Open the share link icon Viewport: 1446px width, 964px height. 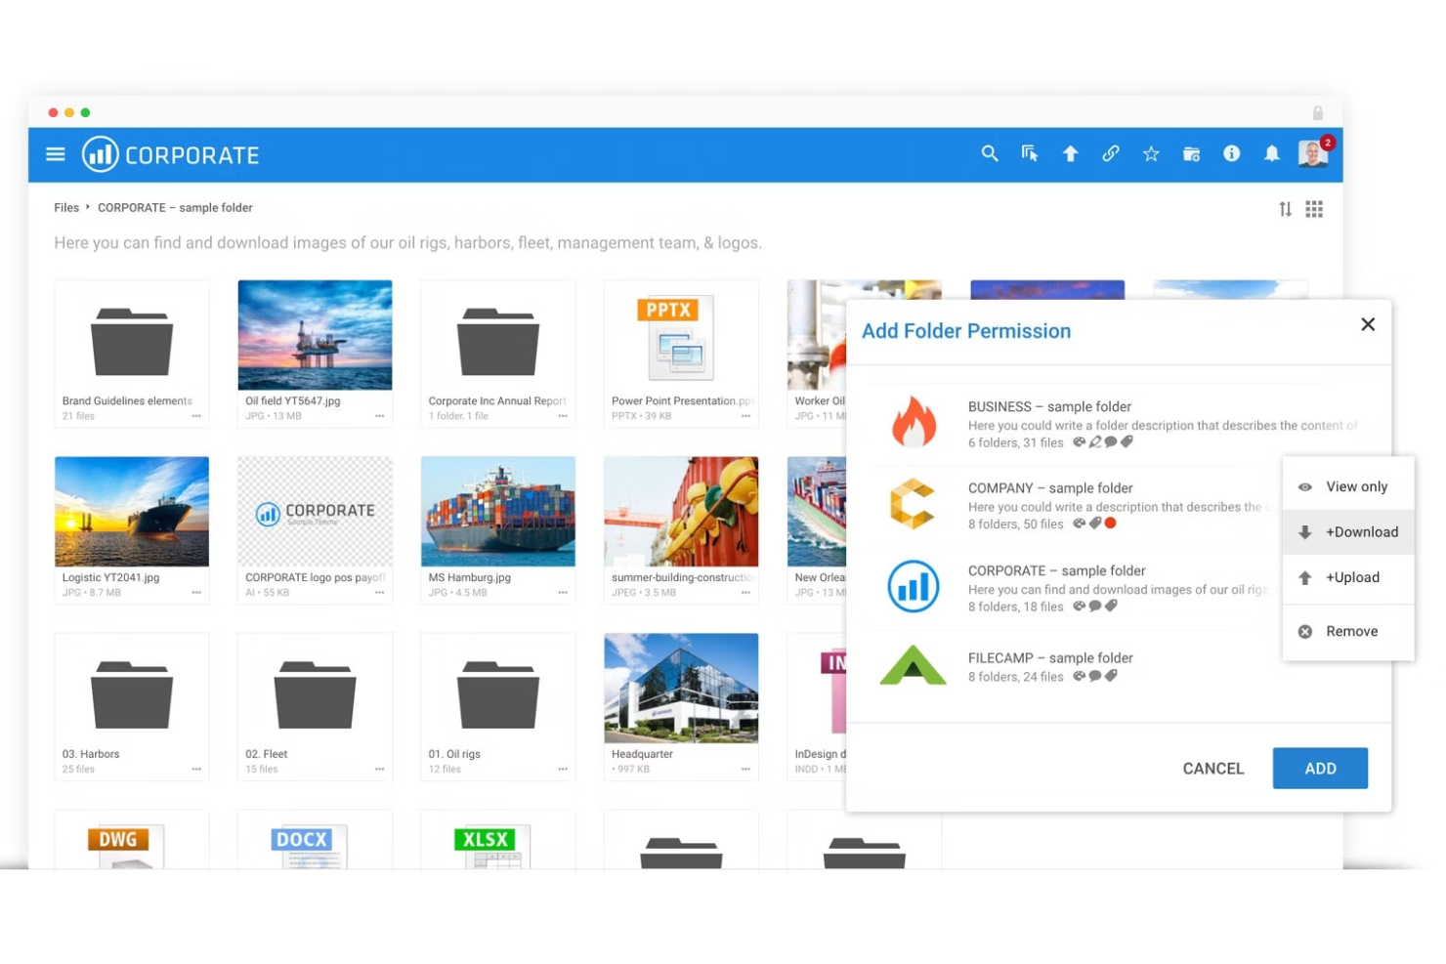[1111, 153]
